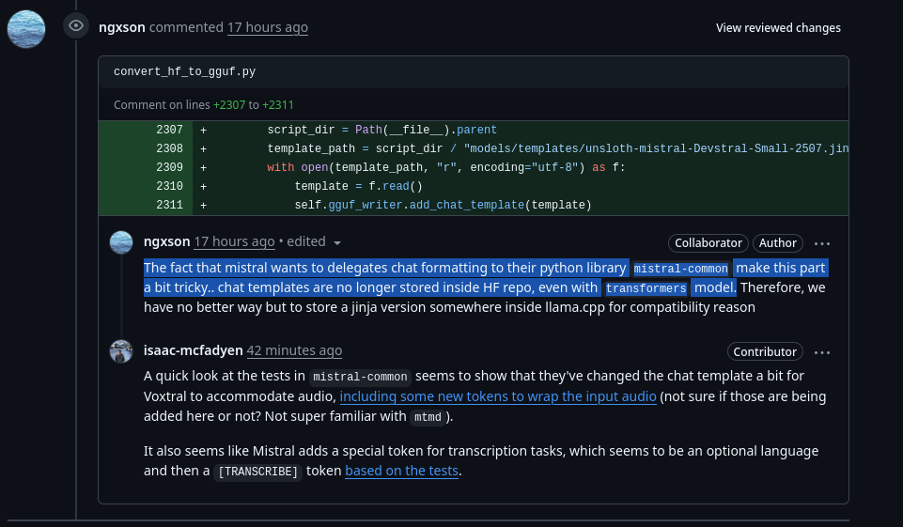
Task: Open View reviewed changes
Action: pos(778,27)
